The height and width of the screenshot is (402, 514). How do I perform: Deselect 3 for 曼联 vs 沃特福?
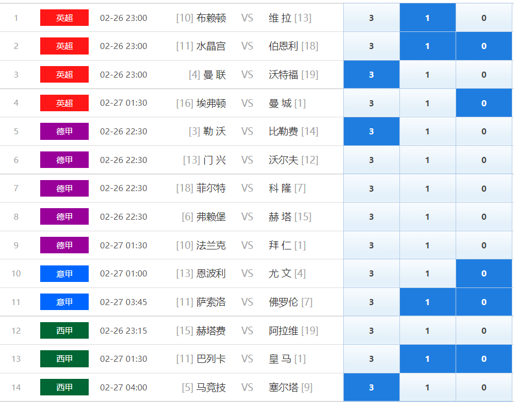[371, 74]
